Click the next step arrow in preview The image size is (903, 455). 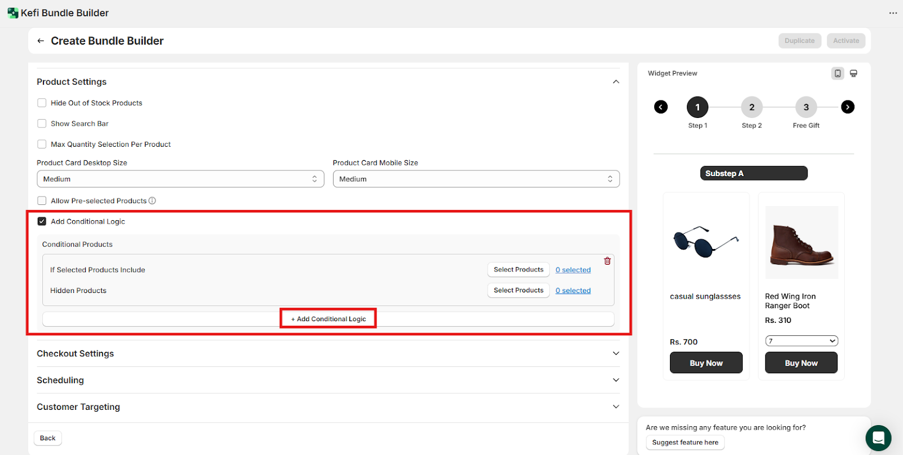click(847, 107)
